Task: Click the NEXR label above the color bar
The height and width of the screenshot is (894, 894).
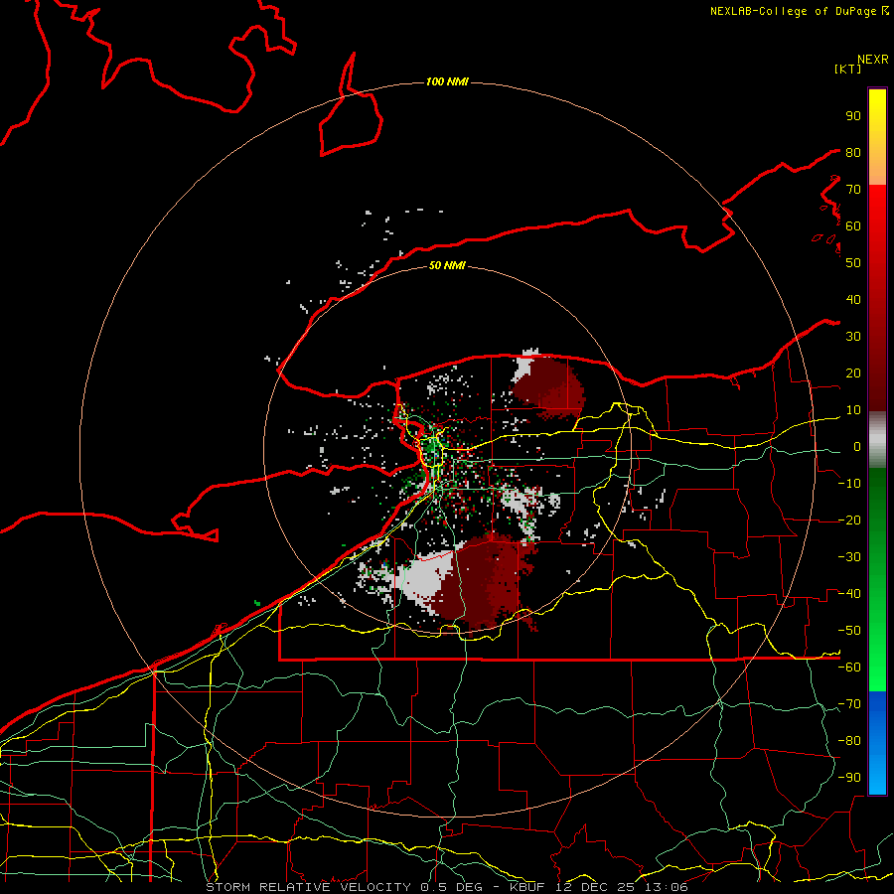Action: [873, 60]
